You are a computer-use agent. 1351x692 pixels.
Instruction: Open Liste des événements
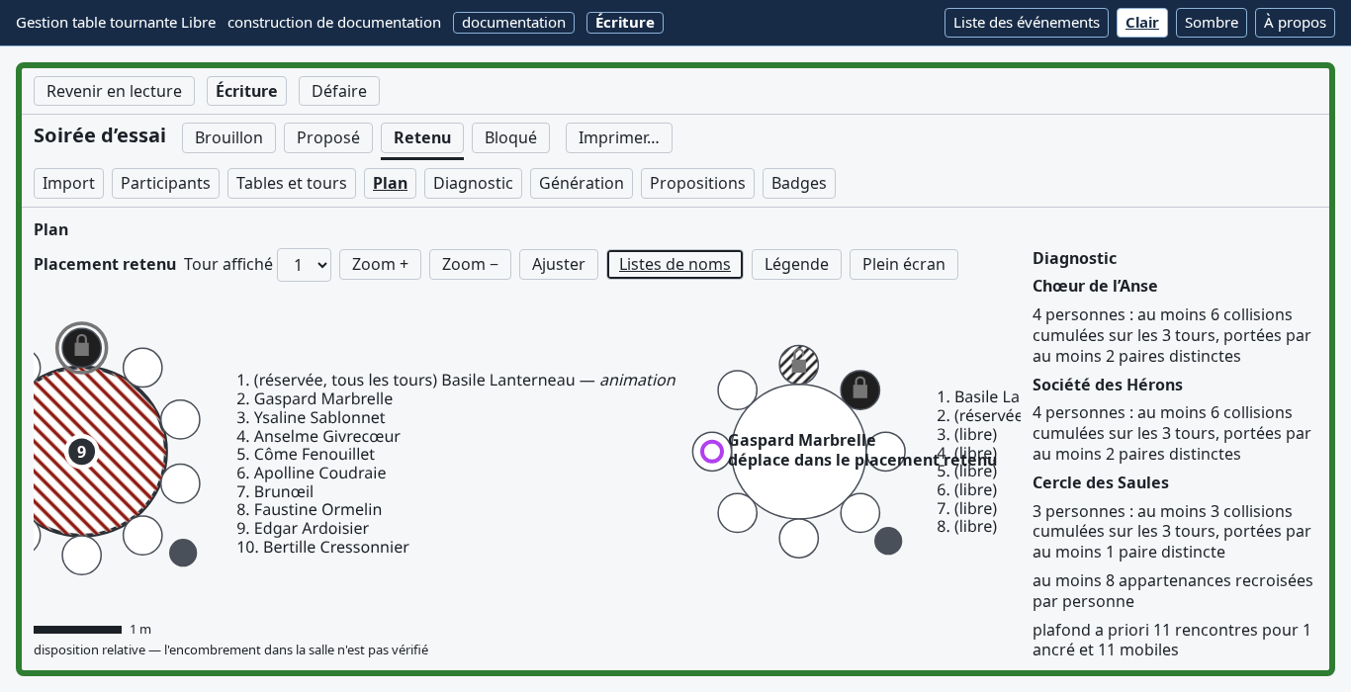click(1027, 23)
